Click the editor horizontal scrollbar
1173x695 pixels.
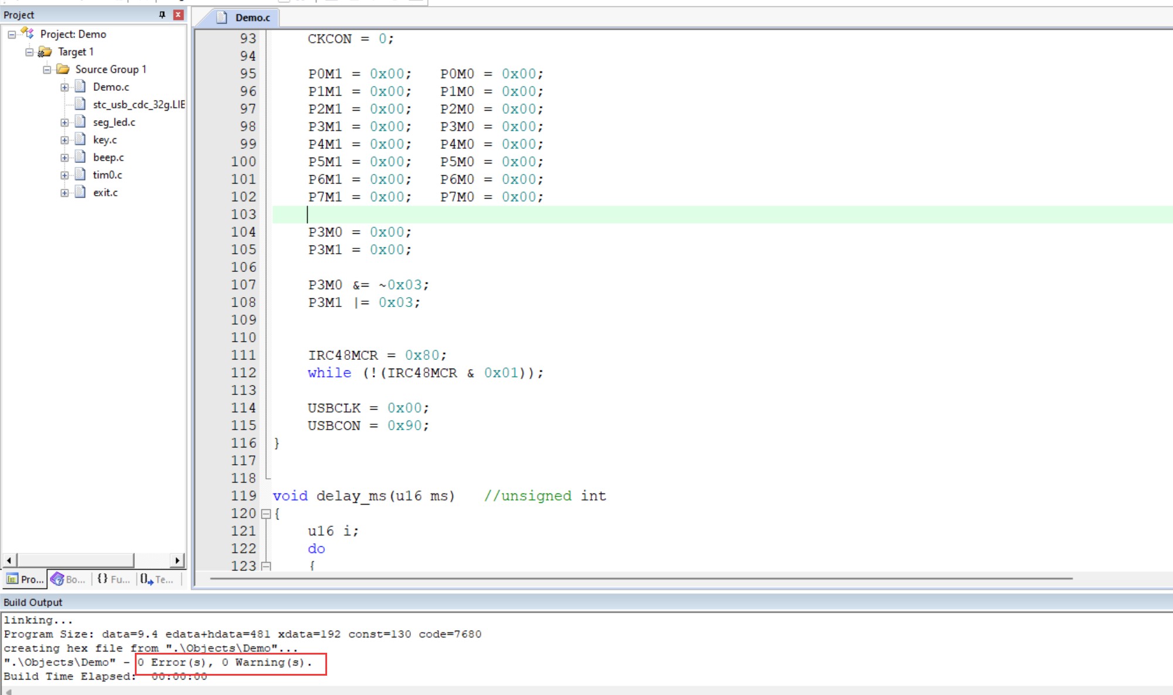point(641,579)
